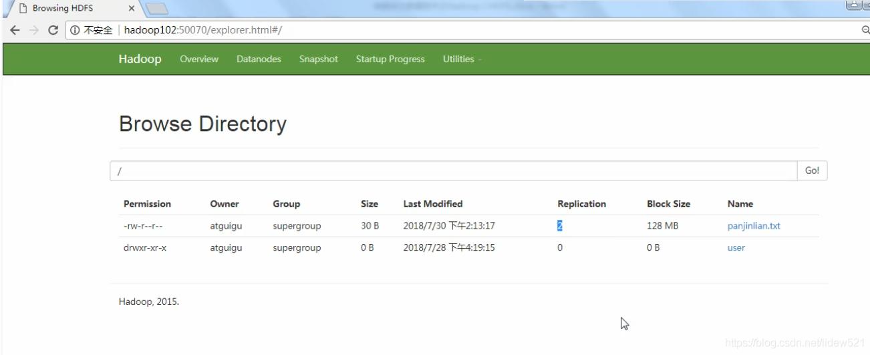This screenshot has width=870, height=355.
Task: Go to the Datanodes page
Action: click(x=259, y=60)
